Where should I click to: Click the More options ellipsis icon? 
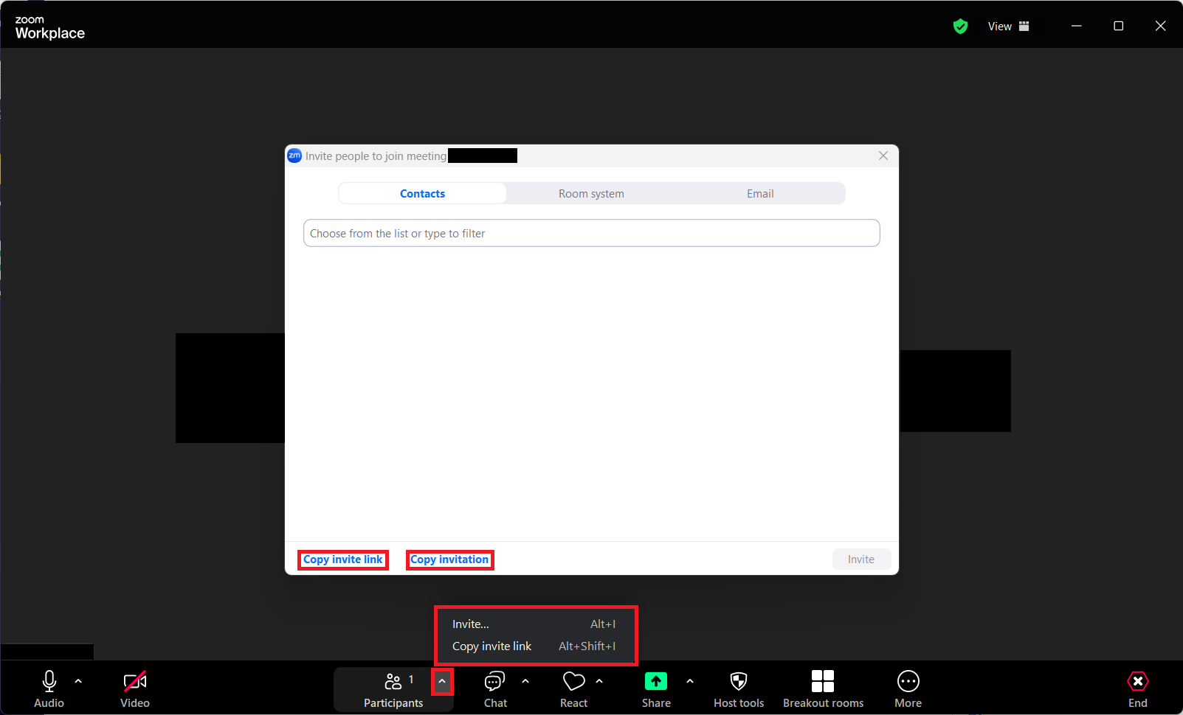(x=908, y=681)
